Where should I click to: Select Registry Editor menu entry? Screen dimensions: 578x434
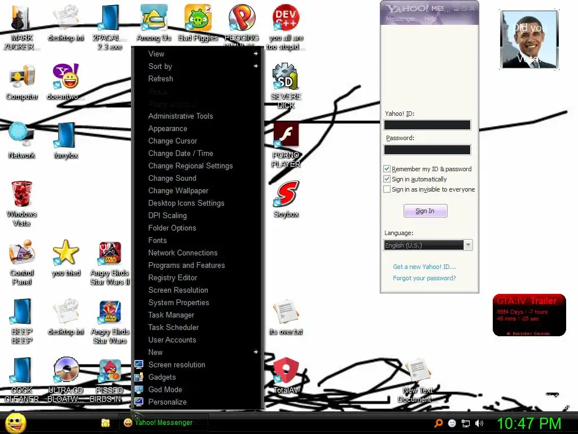pyautogui.click(x=198, y=277)
